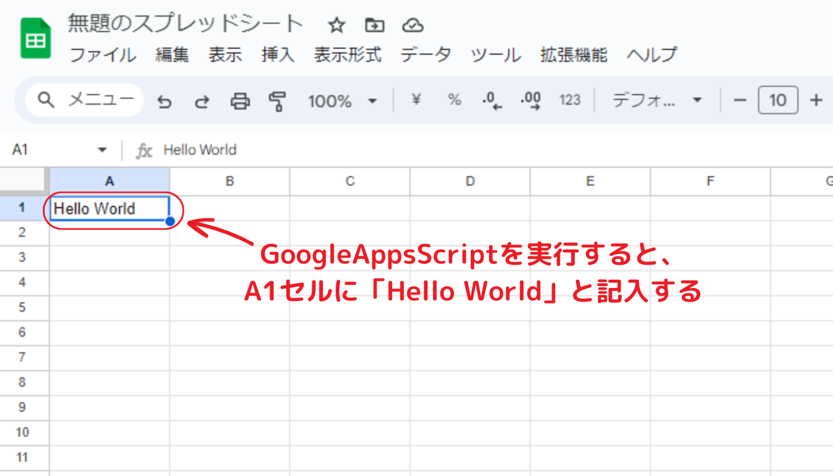Viewport: 833px width, 476px height.
Task: Select column A header
Action: tap(109, 181)
